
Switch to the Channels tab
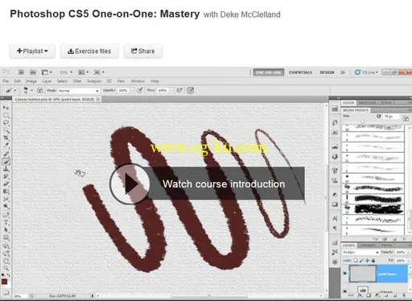[x=368, y=245]
